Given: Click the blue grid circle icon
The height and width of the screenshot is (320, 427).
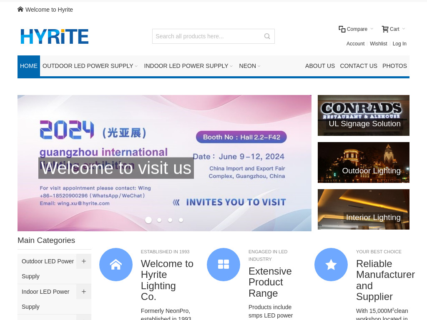Looking at the screenshot, I should pyautogui.click(x=224, y=265).
